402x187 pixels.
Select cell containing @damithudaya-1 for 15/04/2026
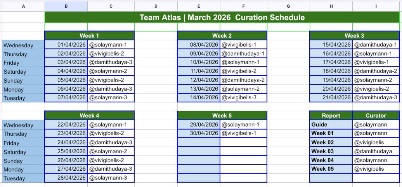tap(376, 45)
